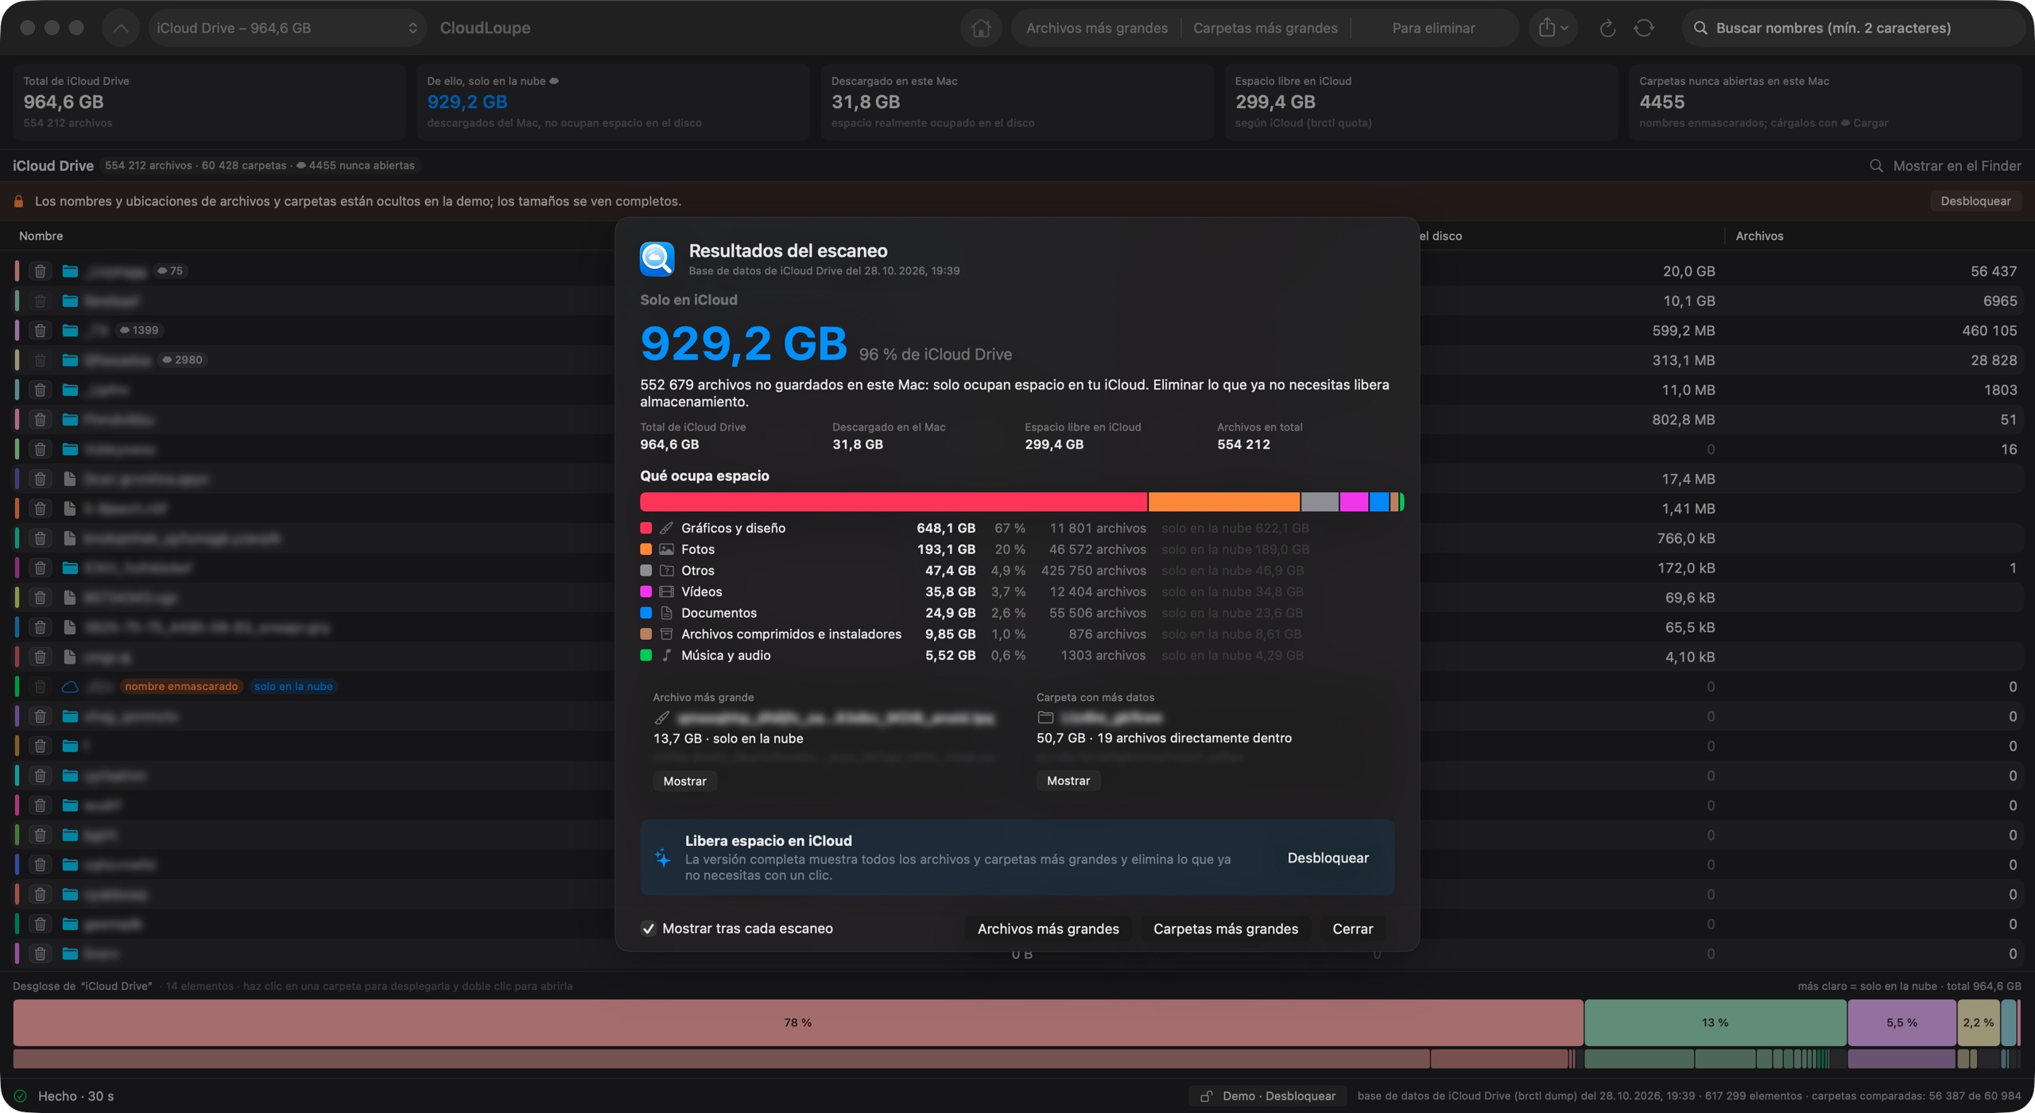The height and width of the screenshot is (1113, 2035).
Task: Trash the folder with 75 cloud badge
Action: coord(40,271)
